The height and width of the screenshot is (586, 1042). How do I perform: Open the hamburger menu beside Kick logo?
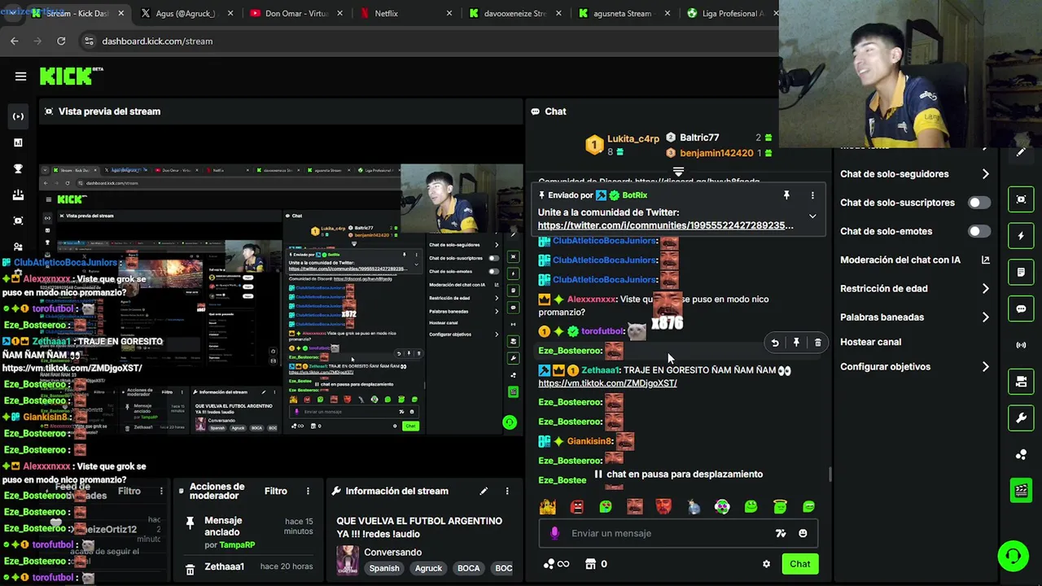coord(20,77)
